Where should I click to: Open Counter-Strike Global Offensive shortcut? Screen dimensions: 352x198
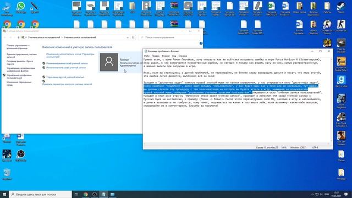(x=341, y=64)
